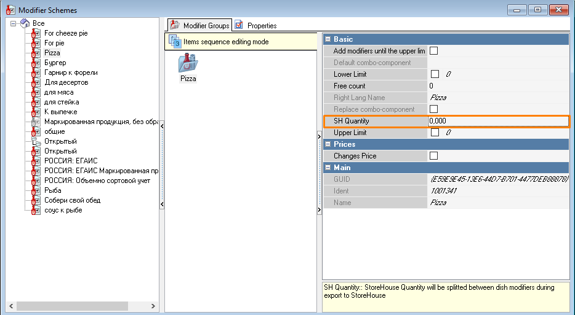Tick the Upper Limit checkbox
The image size is (575, 315).
[x=434, y=133]
